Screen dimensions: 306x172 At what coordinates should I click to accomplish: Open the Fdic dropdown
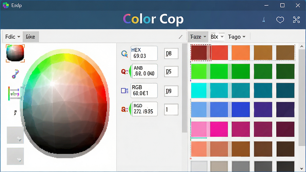pos(13,37)
